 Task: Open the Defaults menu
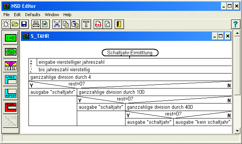click(x=33, y=15)
